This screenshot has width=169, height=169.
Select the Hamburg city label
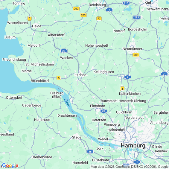pos(133,146)
